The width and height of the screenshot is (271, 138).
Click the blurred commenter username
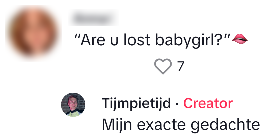tap(93, 18)
